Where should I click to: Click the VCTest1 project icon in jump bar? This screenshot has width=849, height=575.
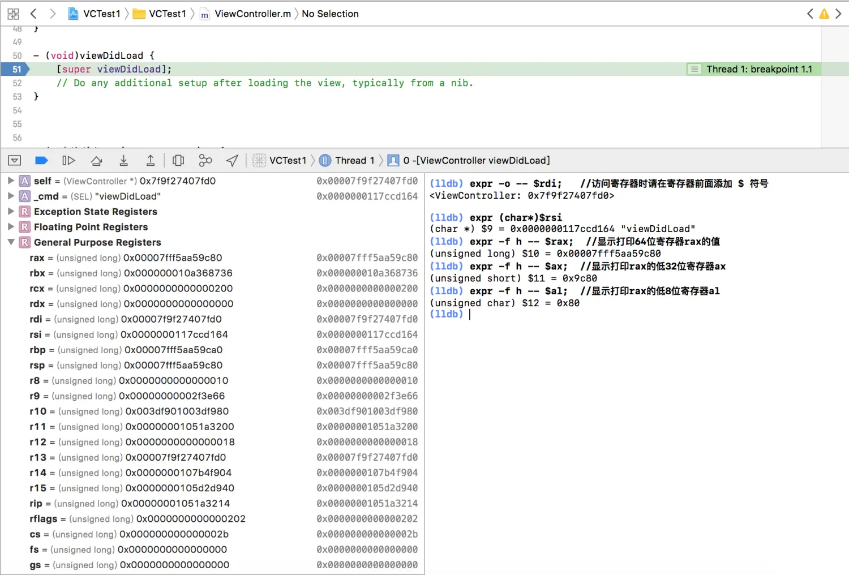click(74, 14)
